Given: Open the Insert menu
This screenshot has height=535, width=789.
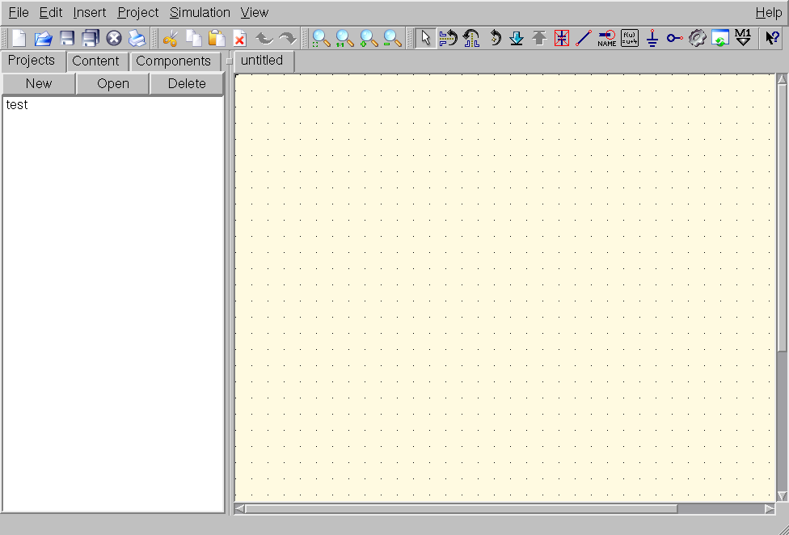Looking at the screenshot, I should 89,12.
